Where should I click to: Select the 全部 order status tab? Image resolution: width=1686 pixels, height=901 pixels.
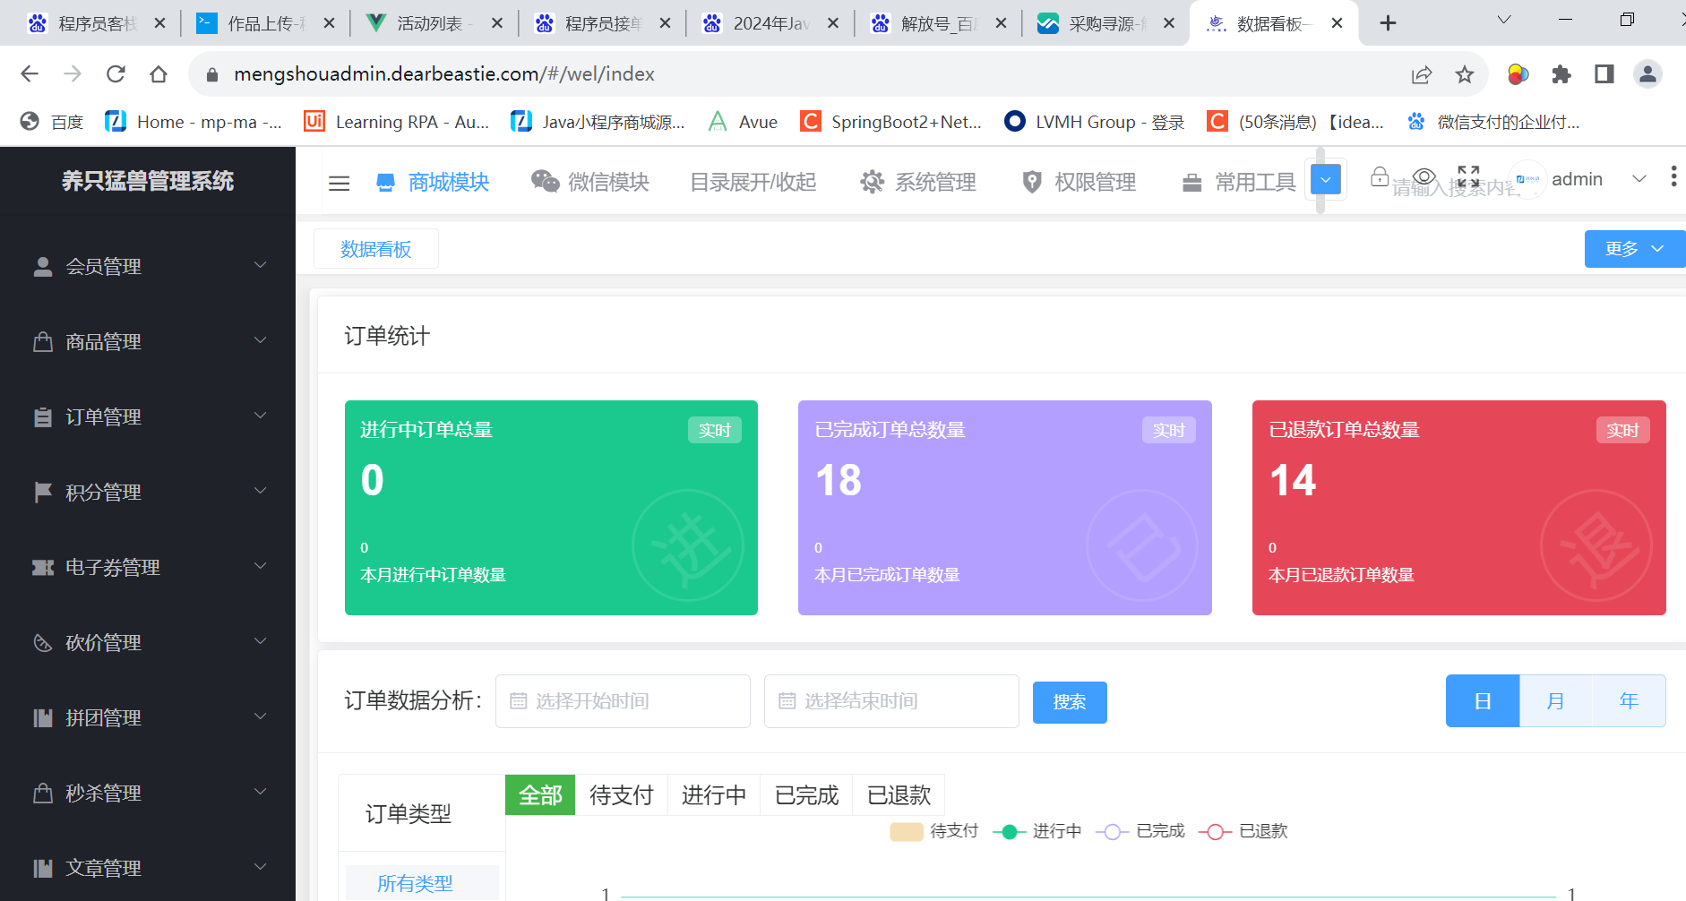point(540,795)
